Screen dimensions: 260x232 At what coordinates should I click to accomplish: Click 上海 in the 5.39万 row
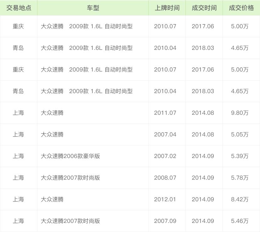coord(18,156)
